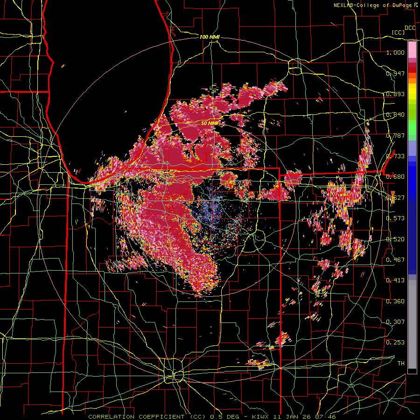Select the 0.573 scale value

[x=395, y=218]
